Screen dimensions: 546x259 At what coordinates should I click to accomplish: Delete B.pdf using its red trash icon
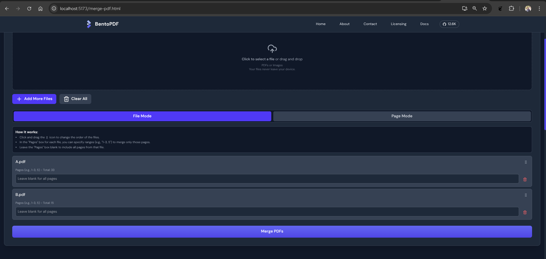coord(525,213)
